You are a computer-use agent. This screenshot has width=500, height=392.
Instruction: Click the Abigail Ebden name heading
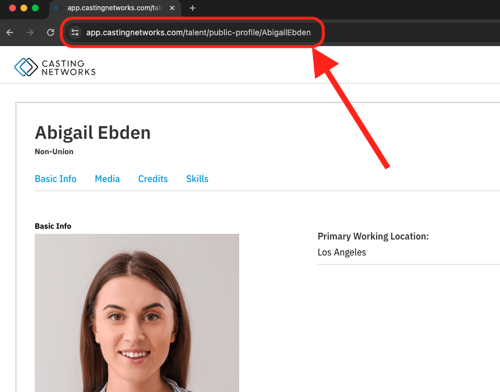point(93,133)
